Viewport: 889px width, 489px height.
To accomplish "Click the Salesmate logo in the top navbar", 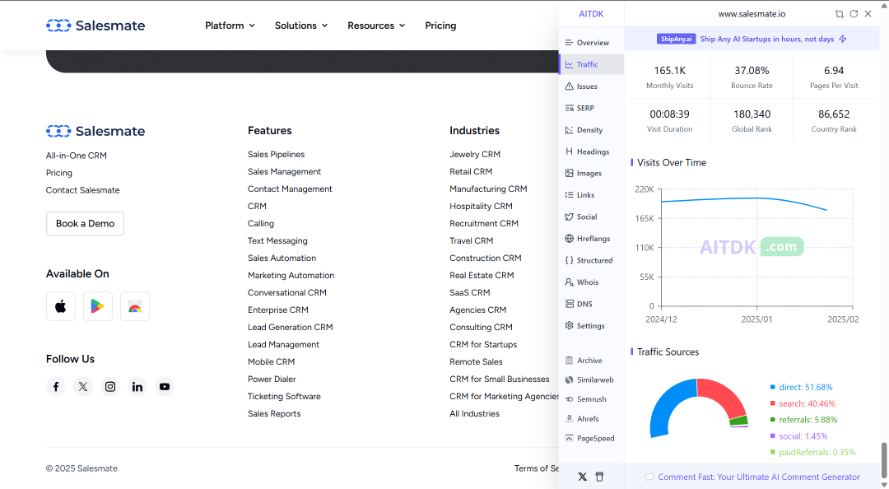I will pos(95,26).
